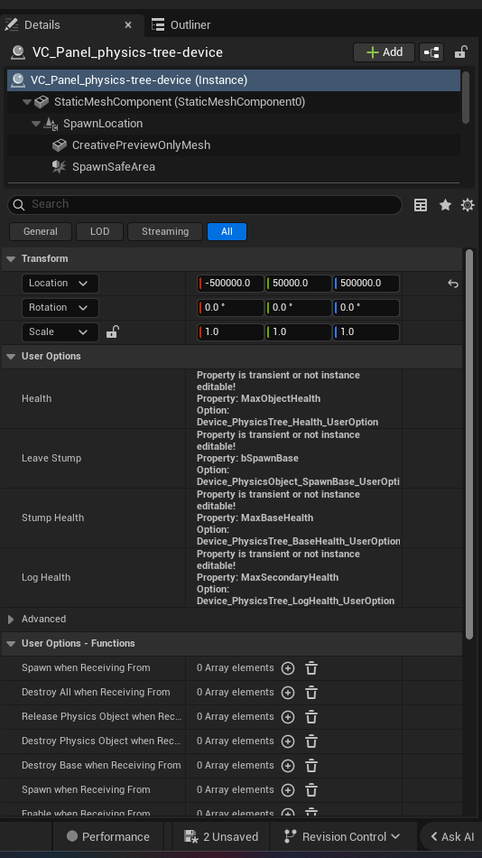
Task: Collapse the User Options section
Action: (11, 356)
